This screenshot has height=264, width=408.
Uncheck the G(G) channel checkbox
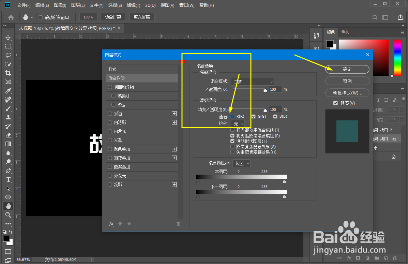pyautogui.click(x=254, y=116)
